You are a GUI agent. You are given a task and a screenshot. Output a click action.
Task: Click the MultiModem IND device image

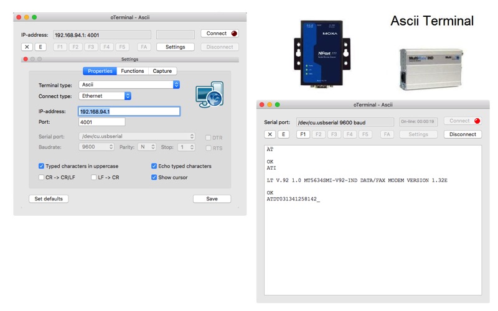pyautogui.click(x=431, y=69)
